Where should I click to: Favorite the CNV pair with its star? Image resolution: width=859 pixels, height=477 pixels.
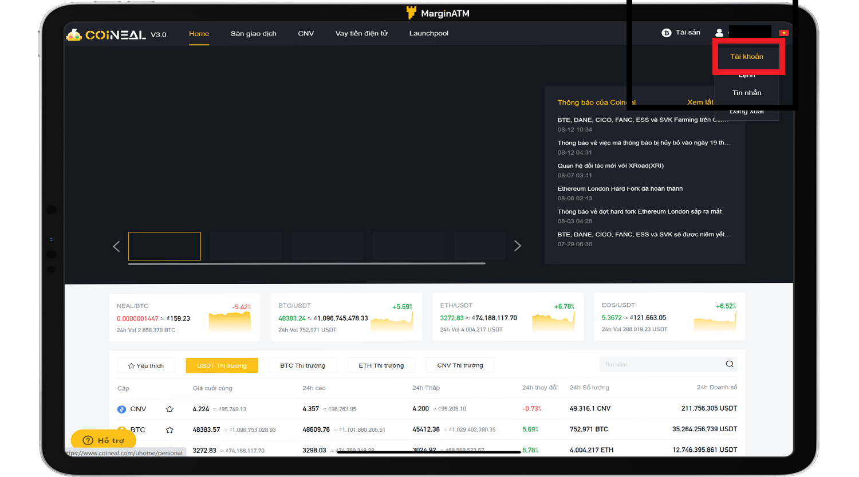coord(170,409)
